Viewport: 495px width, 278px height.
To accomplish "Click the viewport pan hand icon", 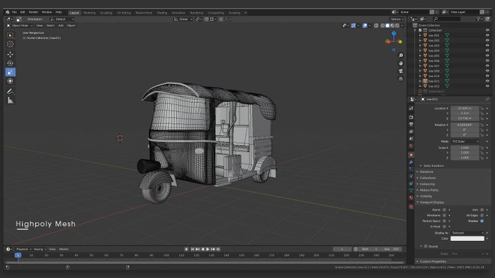I will click(x=401, y=63).
